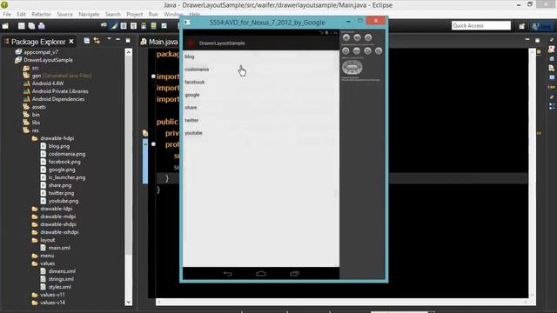Run the Android Lint checkmark icon
The image size is (557, 313).
click(x=164, y=26)
